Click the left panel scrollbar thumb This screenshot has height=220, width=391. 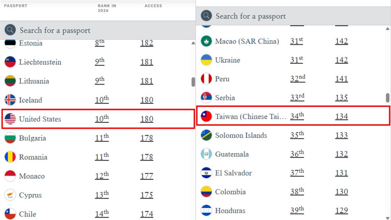[193, 82]
